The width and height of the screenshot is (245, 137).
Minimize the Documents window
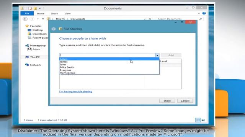click(x=187, y=8)
